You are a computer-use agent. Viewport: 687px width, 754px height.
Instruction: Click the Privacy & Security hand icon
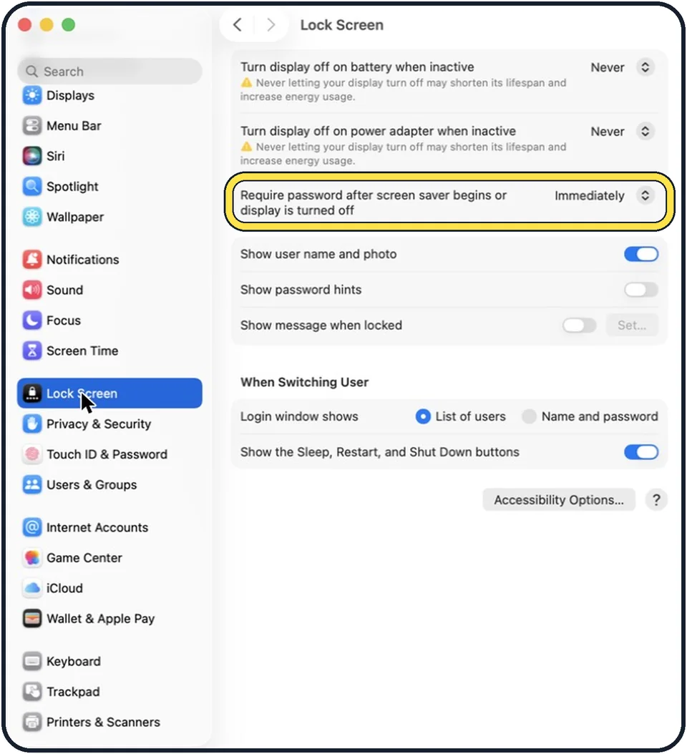coord(32,423)
